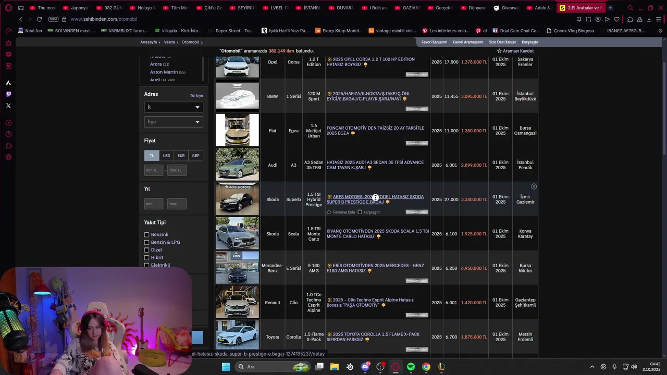Select USD currency option
Screen dimensions: 667x375
(166, 156)
